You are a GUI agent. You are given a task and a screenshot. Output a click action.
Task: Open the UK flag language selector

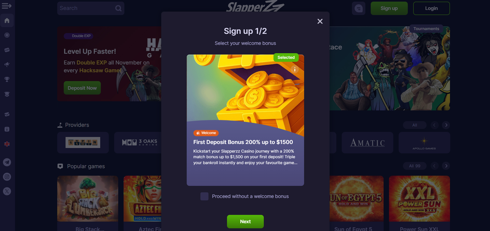pyautogui.click(x=7, y=144)
